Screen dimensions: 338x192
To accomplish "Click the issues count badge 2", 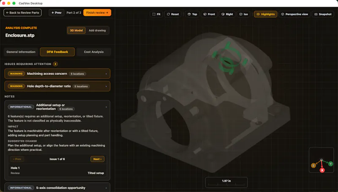I will [x=55, y=64].
